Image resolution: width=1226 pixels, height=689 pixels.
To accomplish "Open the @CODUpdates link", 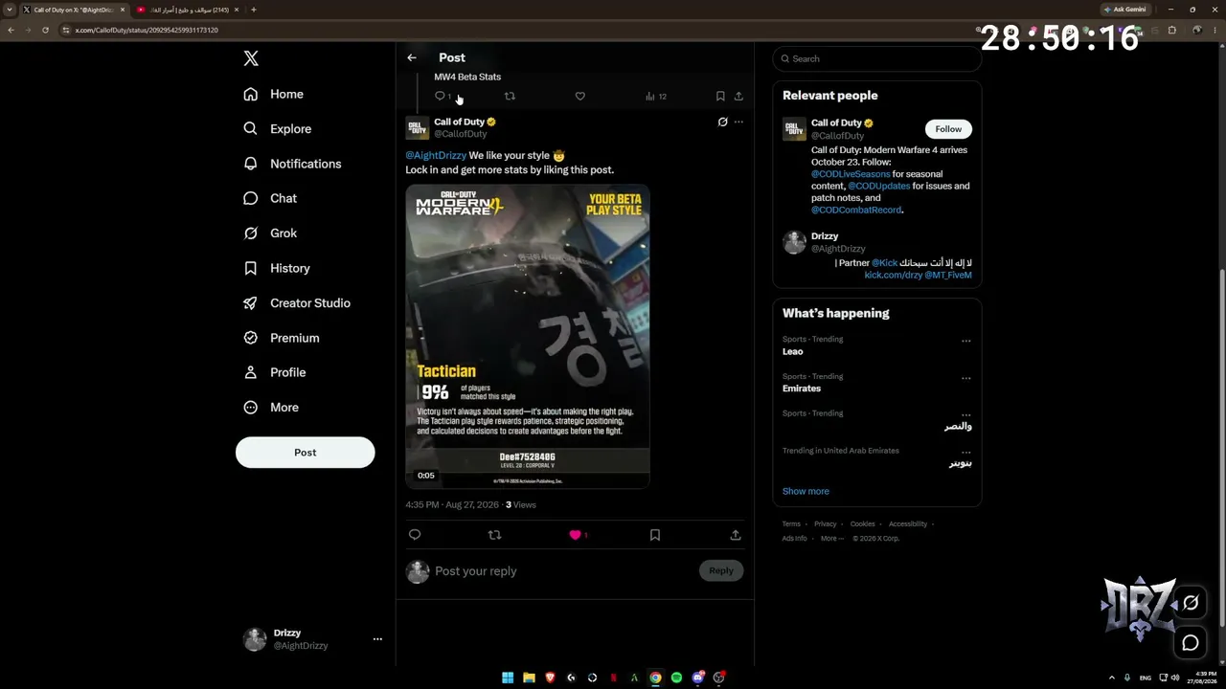I will [x=878, y=186].
